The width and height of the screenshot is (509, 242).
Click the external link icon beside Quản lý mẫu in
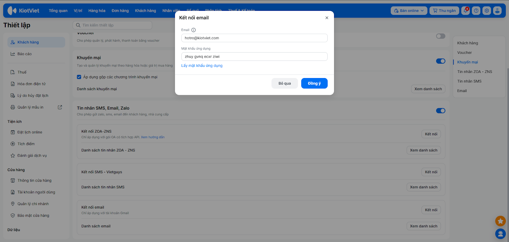(x=60, y=107)
